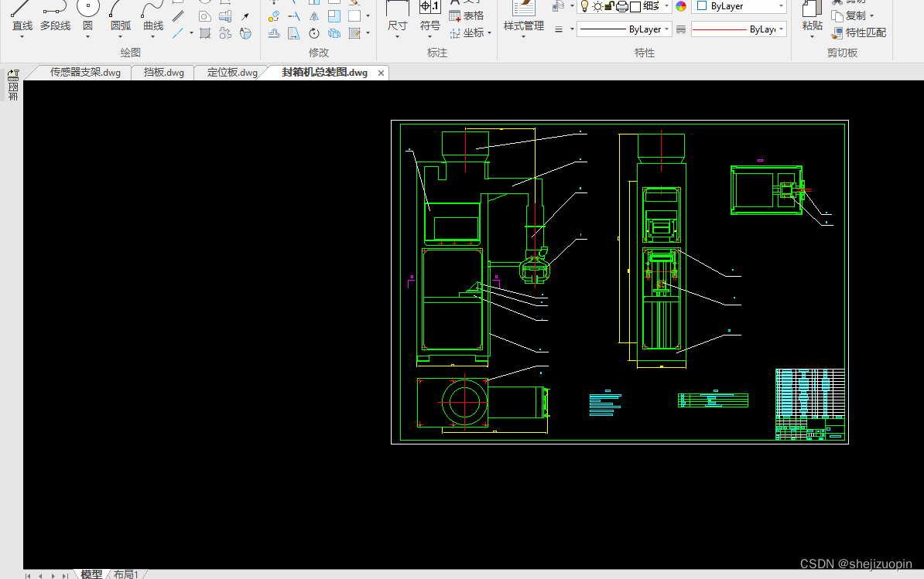
Task: Expand the 圆弧 arc dropdown arrow
Action: [120, 36]
